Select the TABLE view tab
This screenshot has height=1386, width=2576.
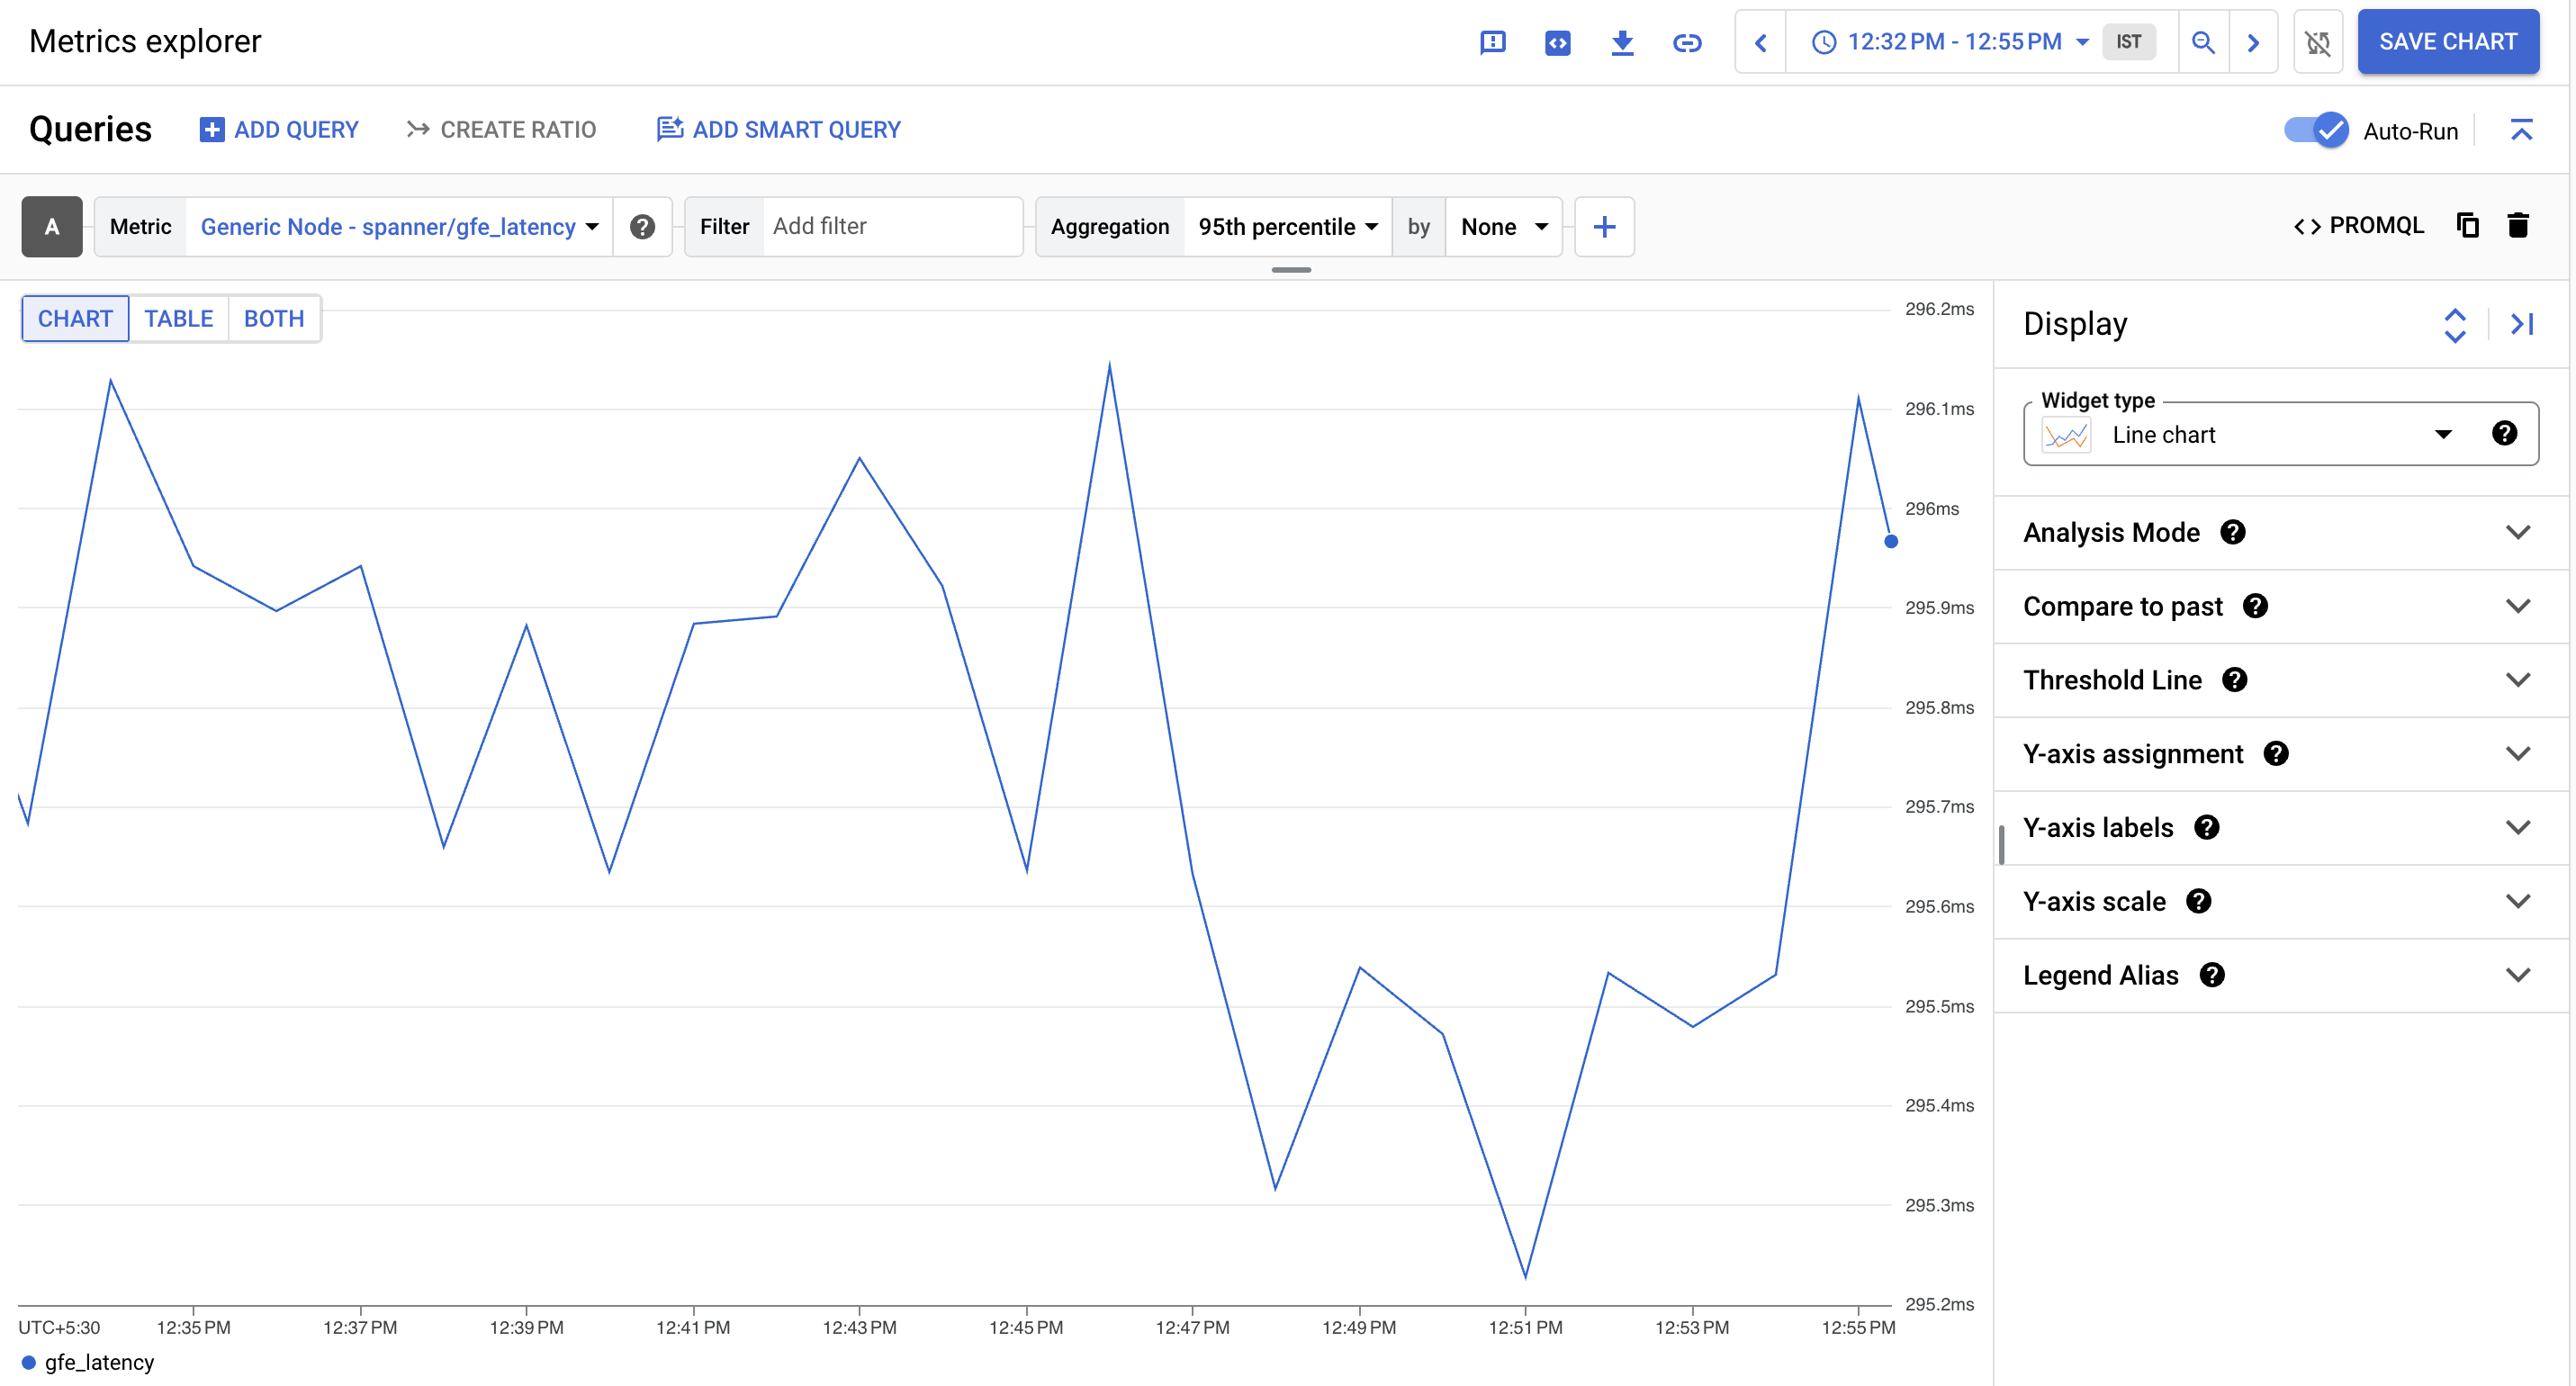[179, 319]
